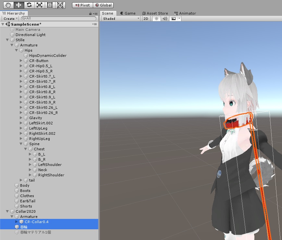Screen dimensions: 282x240
Task: Select LeftSkirt.002 object
Action: pos(41,123)
